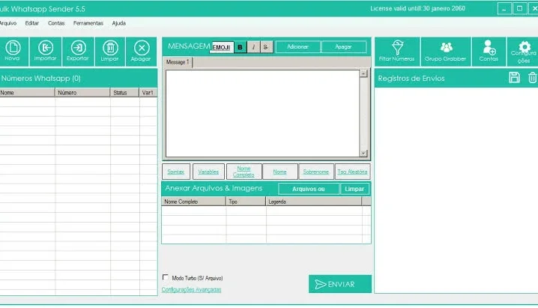Image resolution: width=538 pixels, height=308 pixels.
Task: Enable Modo Turbo checkbox
Action: (x=166, y=277)
